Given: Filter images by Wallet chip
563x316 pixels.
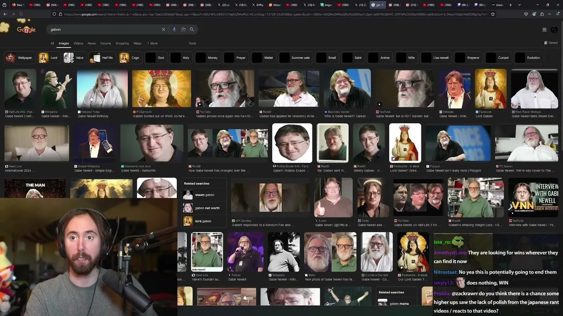Looking at the screenshot, I should [263, 58].
